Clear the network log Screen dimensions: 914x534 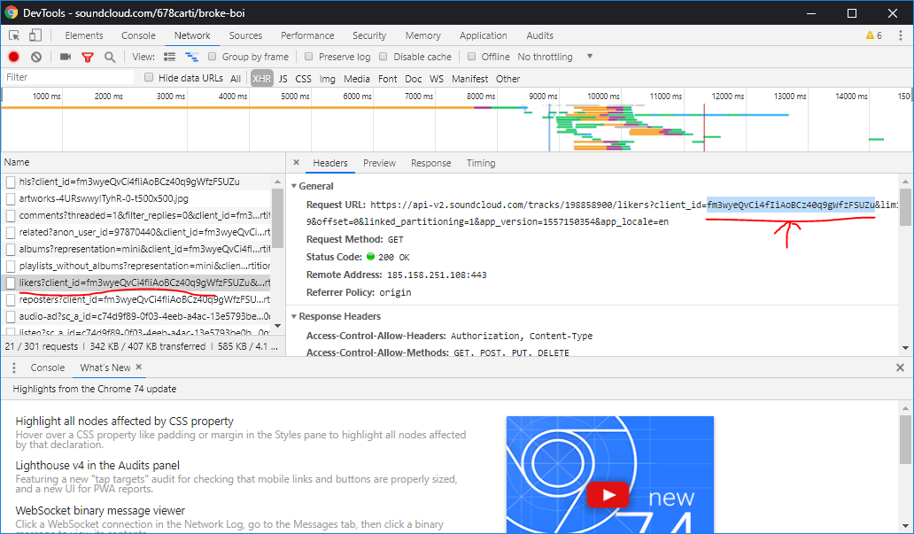(x=36, y=57)
